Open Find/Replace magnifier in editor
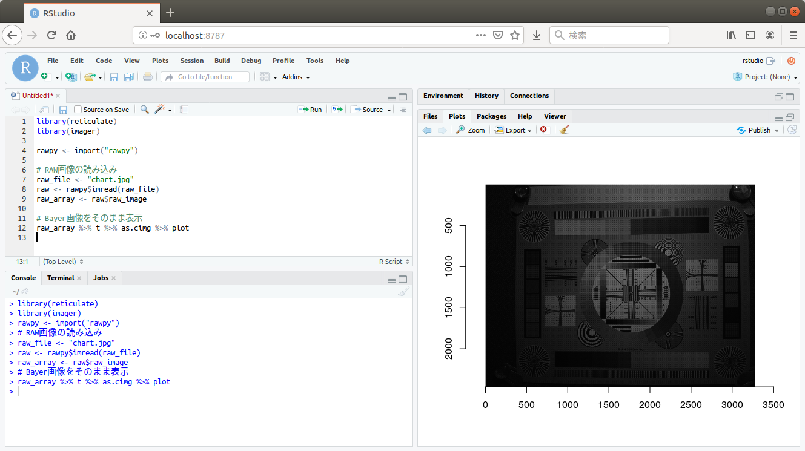This screenshot has height=451, width=805. (x=144, y=110)
